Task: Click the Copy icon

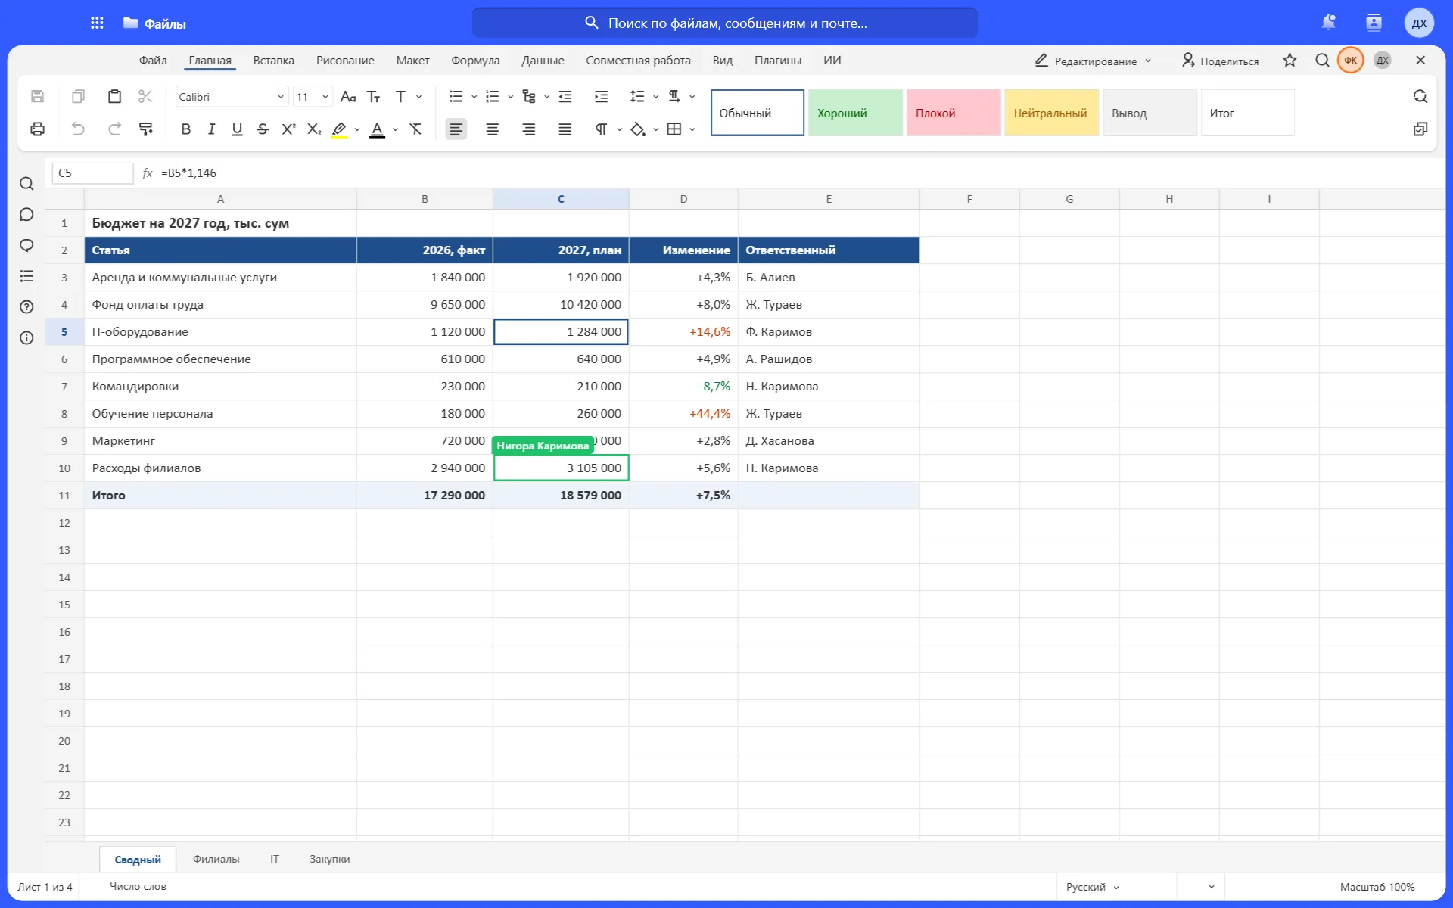Action: click(x=78, y=96)
